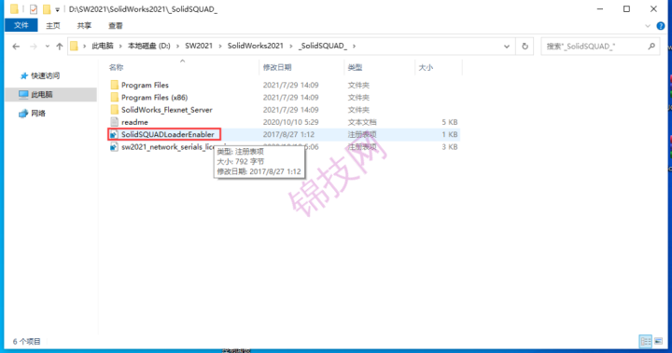The image size is (672, 353).
Task: Click SW2021 in the address breadcrumb
Action: [x=199, y=46]
